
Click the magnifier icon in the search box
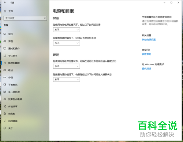point(45,18)
